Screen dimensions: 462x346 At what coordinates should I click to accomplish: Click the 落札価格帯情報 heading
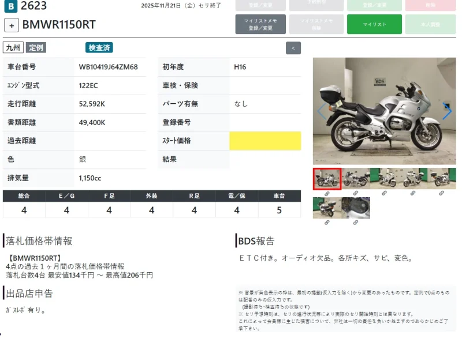coord(39,241)
